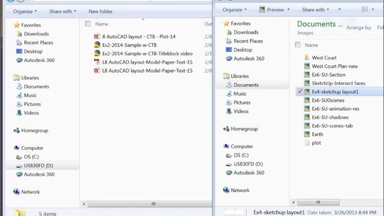Screen dimensions: 384x216
Task: Click the Network icon in the left window
Action: (17, 192)
